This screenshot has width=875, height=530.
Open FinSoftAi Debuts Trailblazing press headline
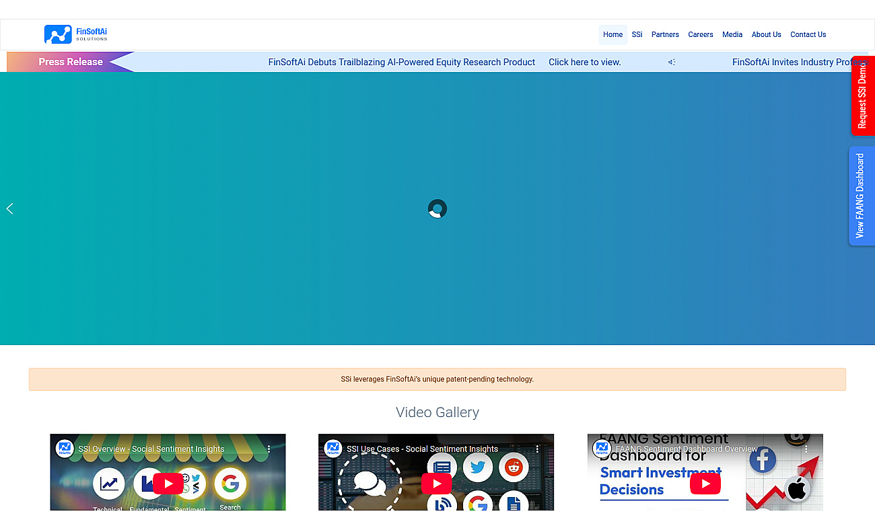(402, 62)
